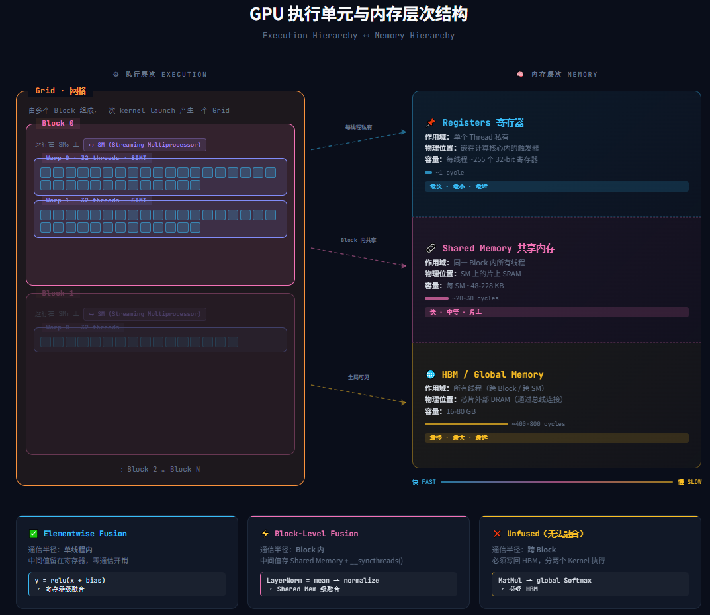The height and width of the screenshot is (615, 710).
Task: Click the Block 0 label
Action: pyautogui.click(x=58, y=123)
